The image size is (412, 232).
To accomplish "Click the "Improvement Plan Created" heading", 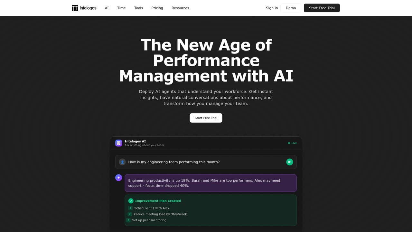I will point(158,201).
